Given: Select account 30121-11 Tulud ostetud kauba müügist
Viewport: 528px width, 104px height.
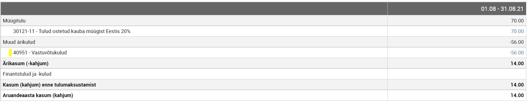Looking at the screenshot, I should coord(72,31).
